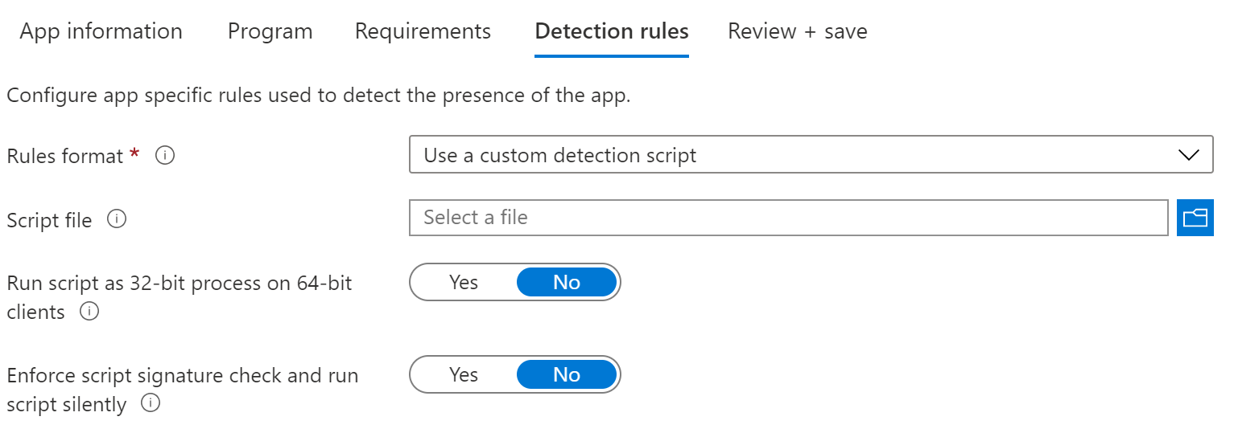Enable Enforce script signature check with Yes
This screenshot has width=1234, height=437.
(x=464, y=375)
